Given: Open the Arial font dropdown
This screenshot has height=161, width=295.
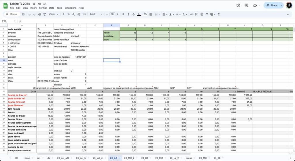Looking at the screenshot, I should click(x=96, y=14).
